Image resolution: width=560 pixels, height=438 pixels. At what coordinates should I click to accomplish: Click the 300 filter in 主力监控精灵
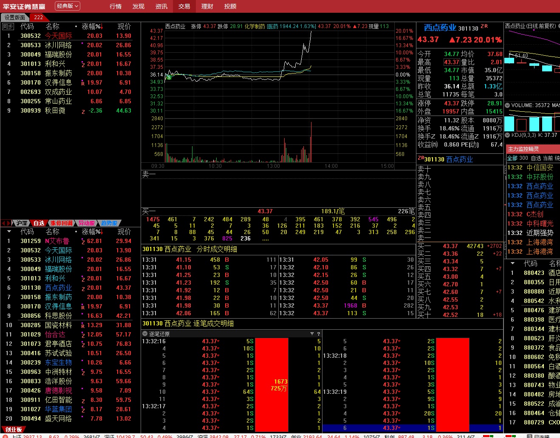524,158
